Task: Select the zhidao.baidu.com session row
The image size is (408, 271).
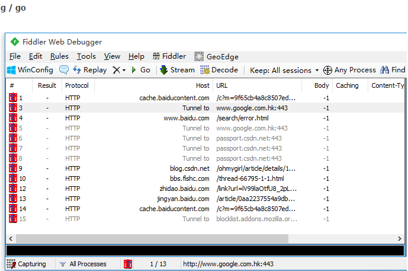Action: 205,189
